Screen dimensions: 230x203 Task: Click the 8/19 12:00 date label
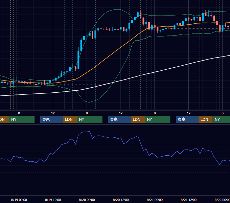[53, 200]
